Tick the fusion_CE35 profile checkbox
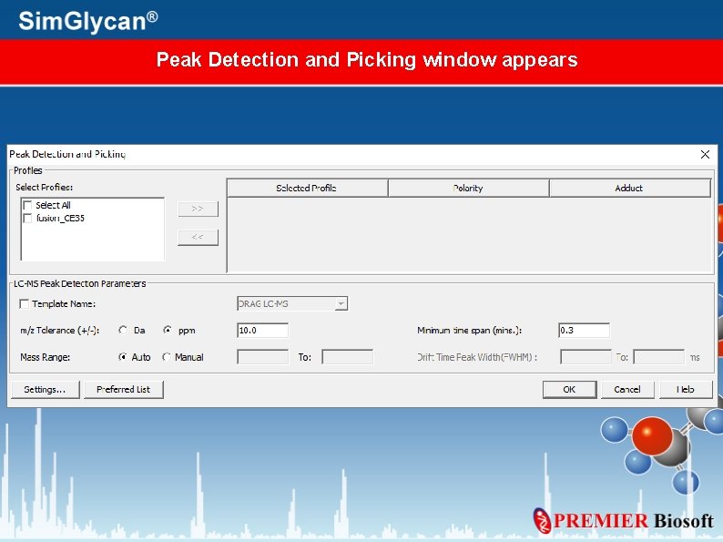Screen dimensions: 723x542 click(x=27, y=219)
